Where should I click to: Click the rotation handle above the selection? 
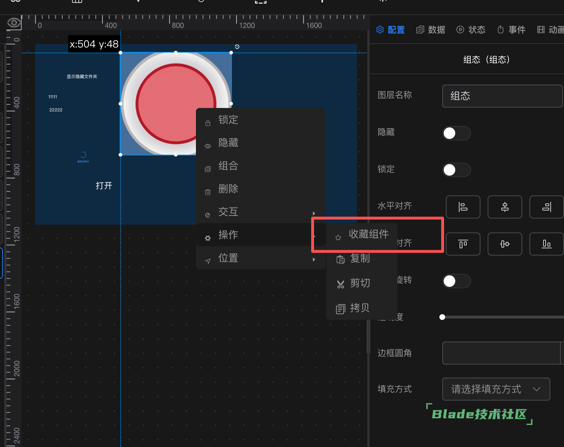237,47
